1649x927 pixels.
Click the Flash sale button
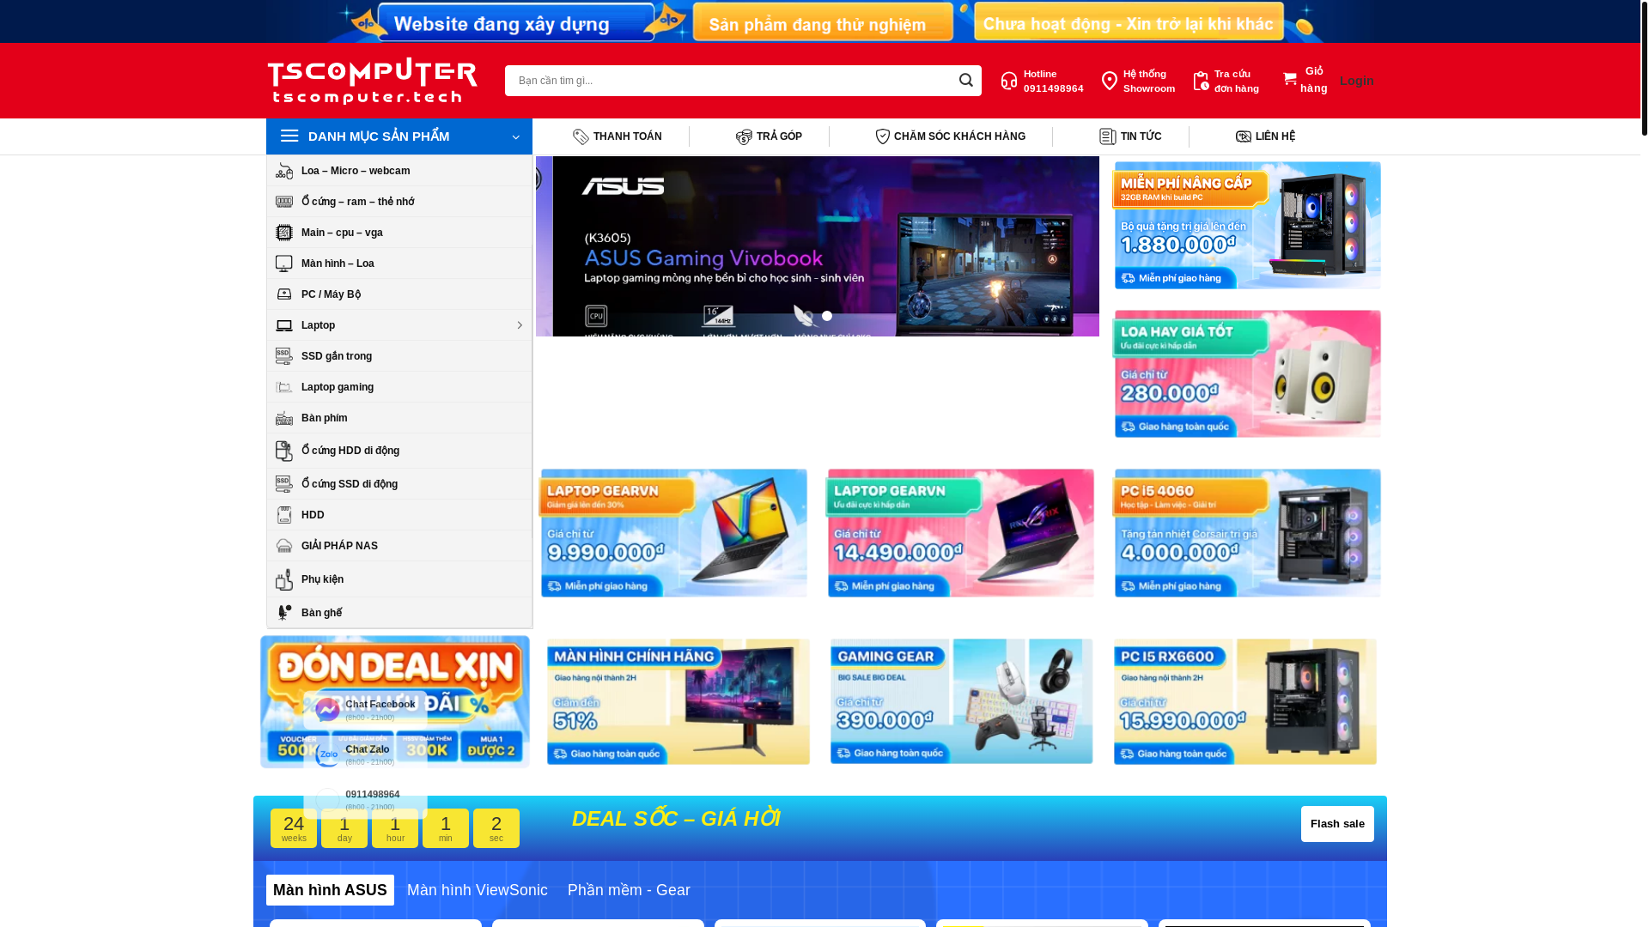(x=1337, y=824)
